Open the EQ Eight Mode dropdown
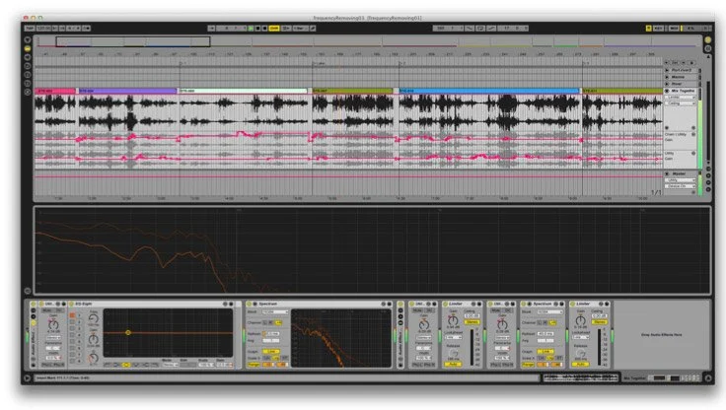The height and width of the screenshot is (410, 726). click(x=171, y=365)
